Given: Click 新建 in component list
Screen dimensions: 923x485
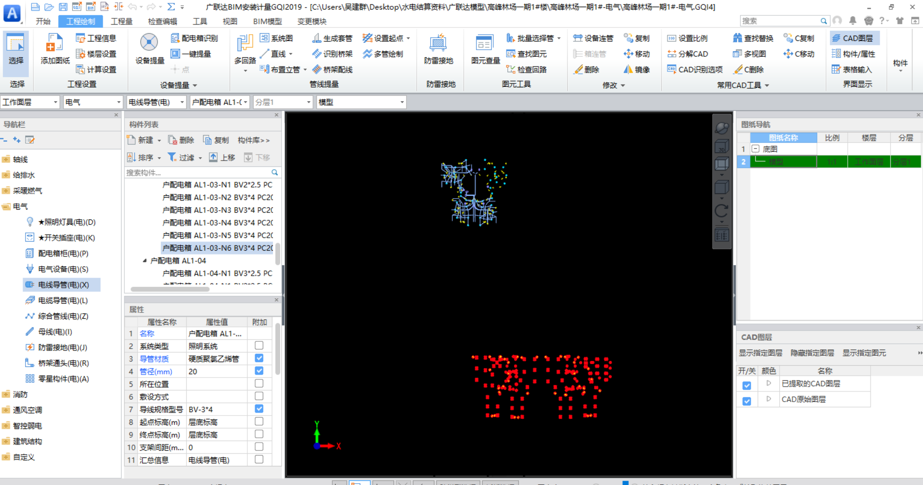Looking at the screenshot, I should (143, 140).
